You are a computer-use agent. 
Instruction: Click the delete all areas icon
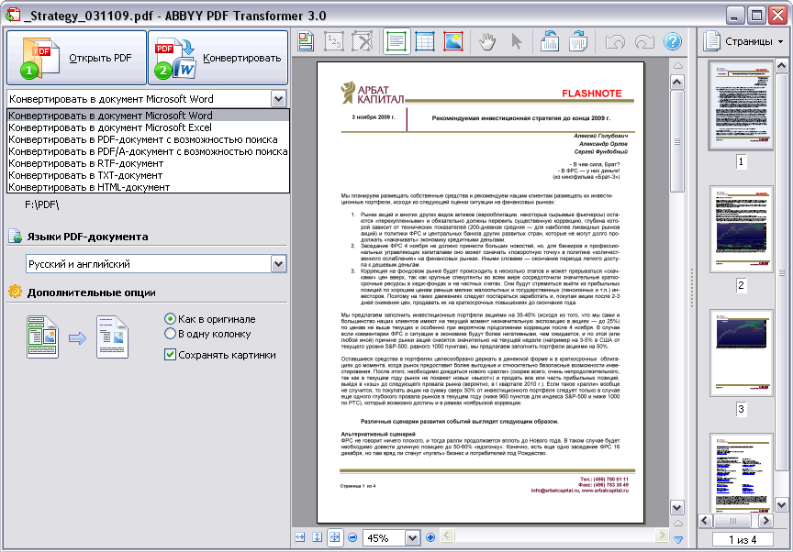pyautogui.click(x=363, y=41)
